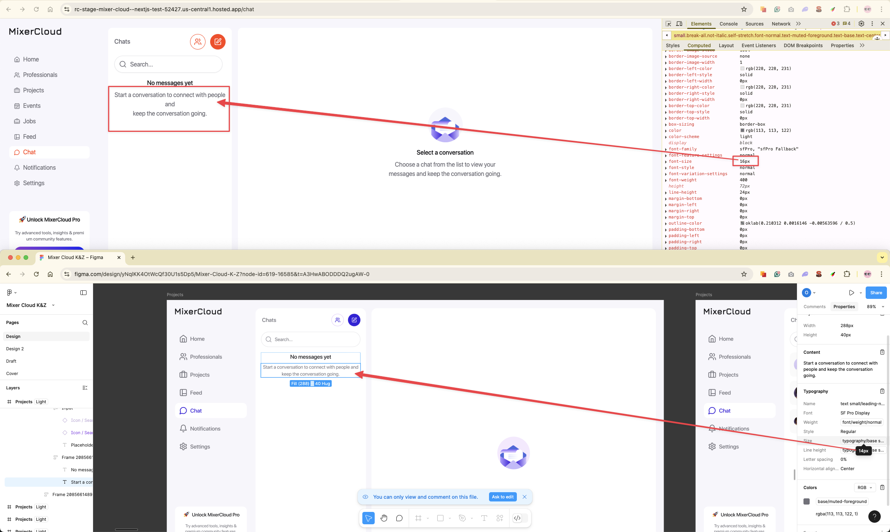Click the orange compose new chat icon
The image size is (890, 532).
218,42
